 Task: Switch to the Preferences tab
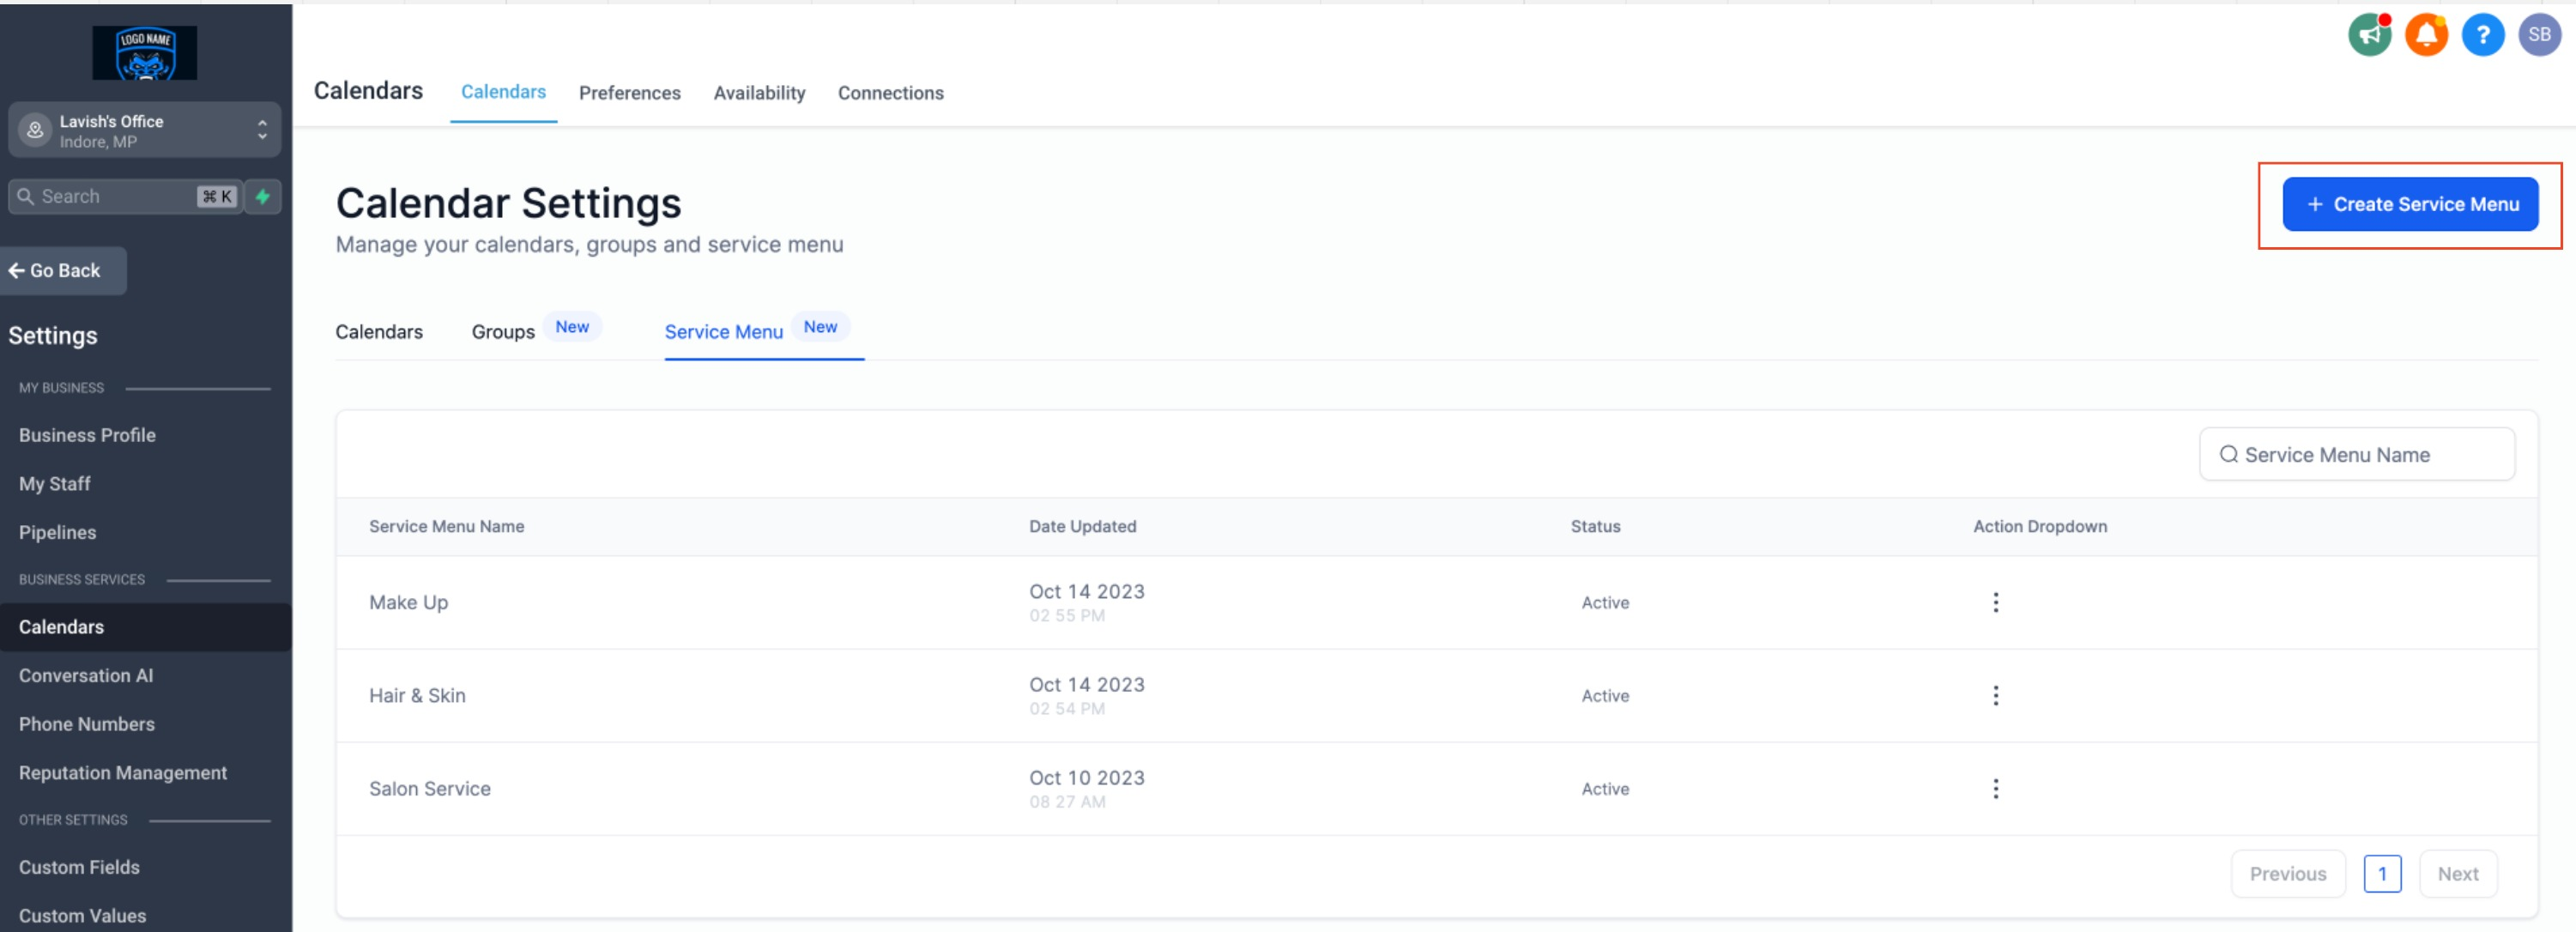pyautogui.click(x=629, y=93)
